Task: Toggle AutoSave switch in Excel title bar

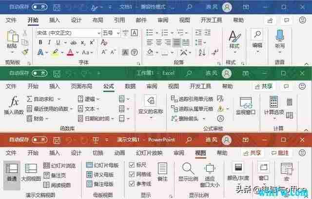Action: coord(40,73)
